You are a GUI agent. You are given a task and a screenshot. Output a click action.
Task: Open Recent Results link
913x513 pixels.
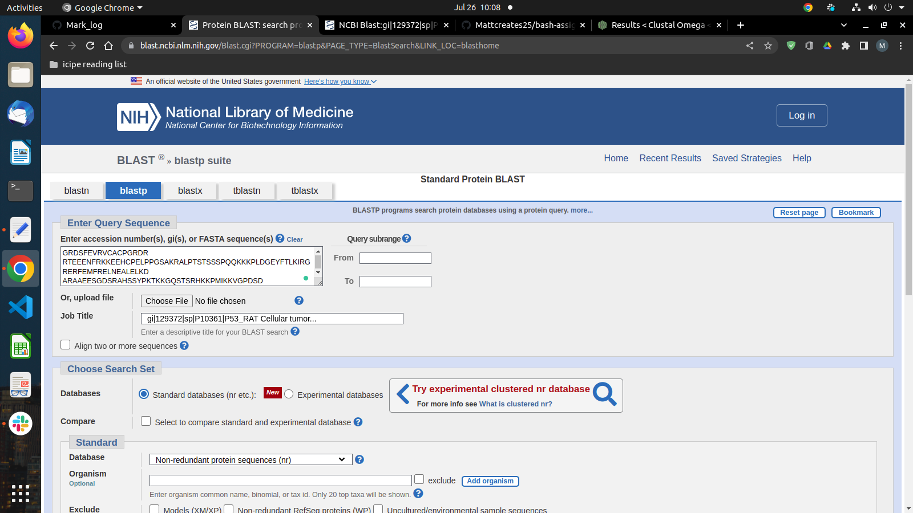(670, 158)
